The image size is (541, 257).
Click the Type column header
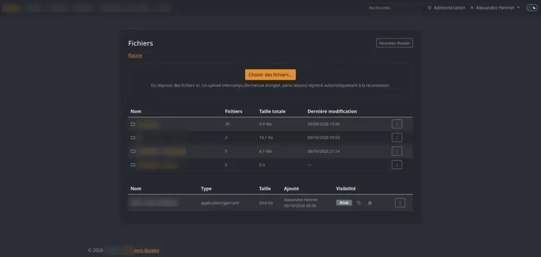click(206, 189)
